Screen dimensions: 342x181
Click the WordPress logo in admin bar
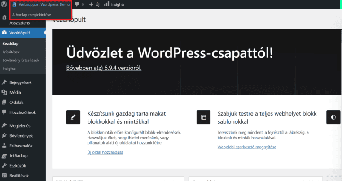point(4,4)
